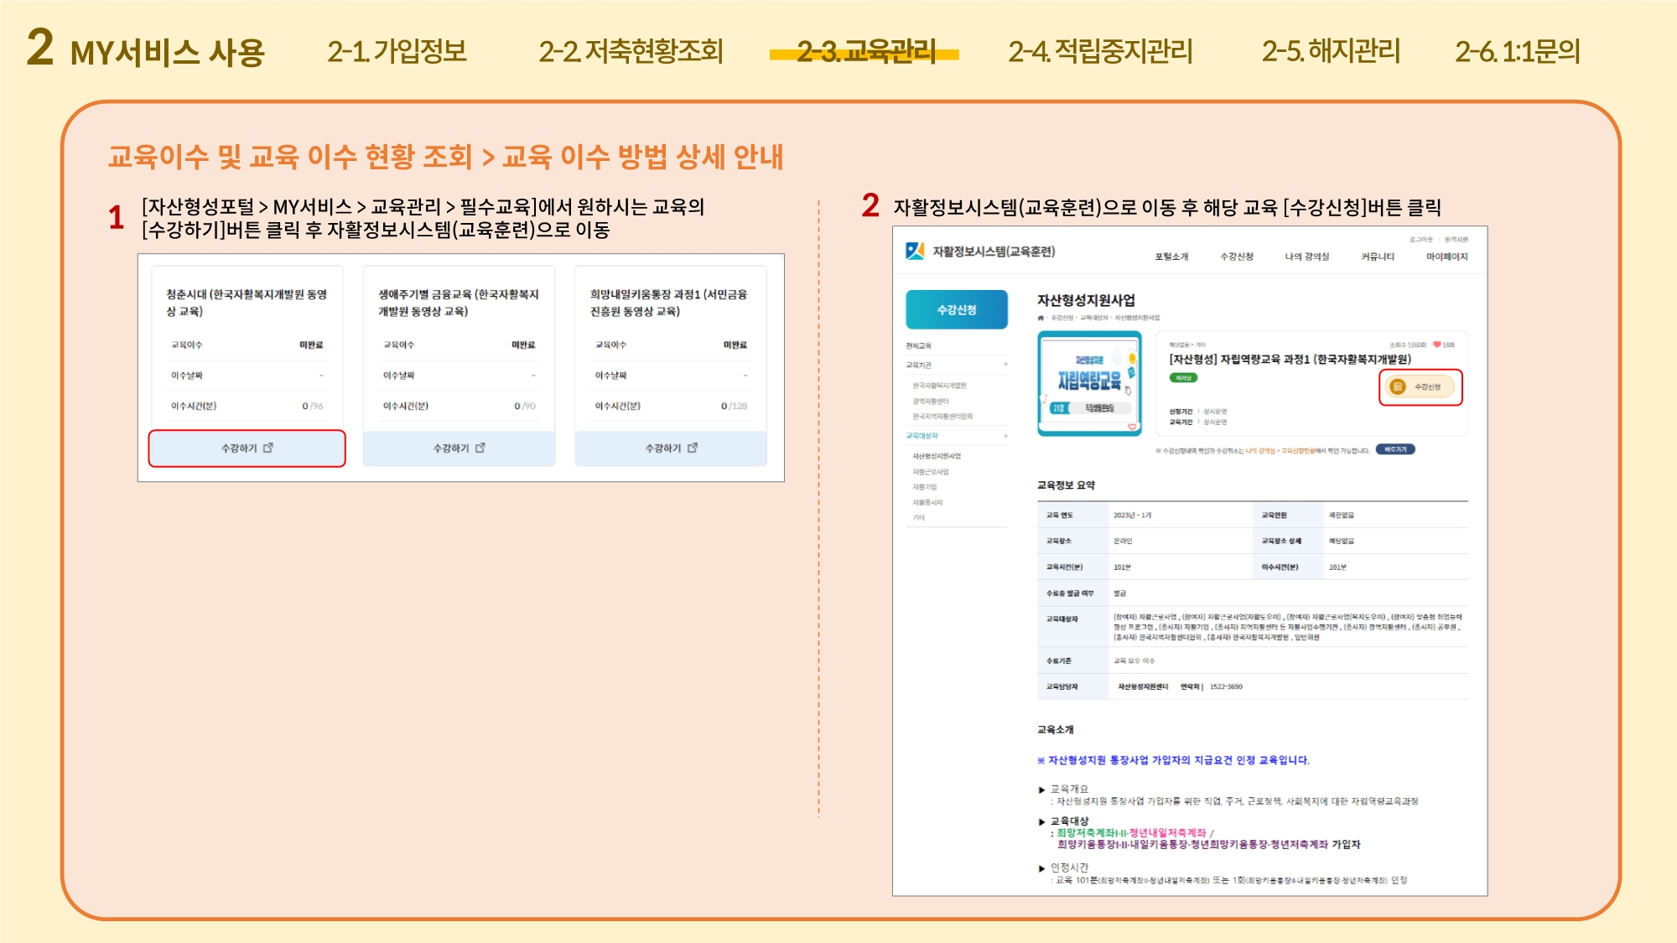Click the 자립역량교육 course thumbnail
The width and height of the screenshot is (1677, 943).
click(1089, 383)
